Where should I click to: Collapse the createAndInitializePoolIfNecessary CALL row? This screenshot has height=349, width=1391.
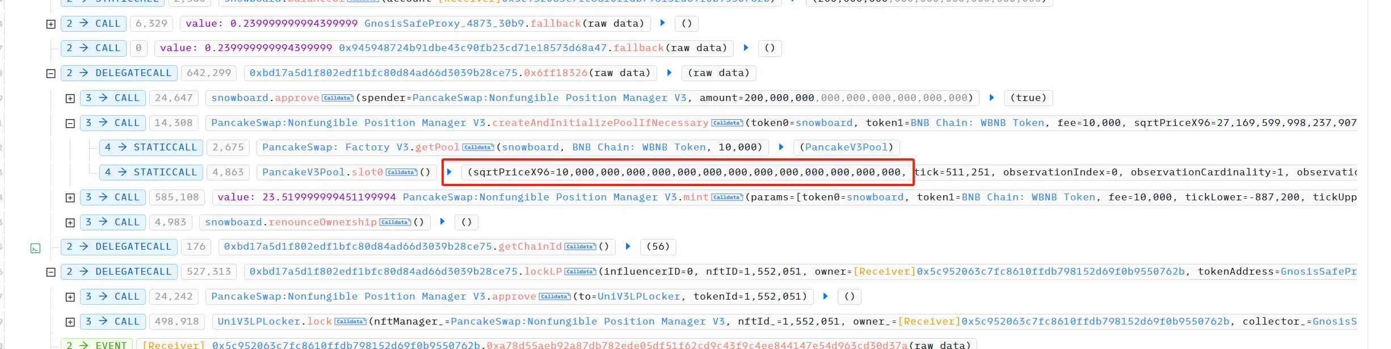[70, 123]
